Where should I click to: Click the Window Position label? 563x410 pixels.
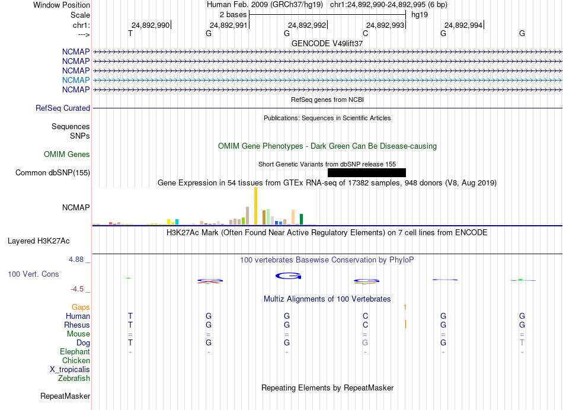tap(62, 5)
